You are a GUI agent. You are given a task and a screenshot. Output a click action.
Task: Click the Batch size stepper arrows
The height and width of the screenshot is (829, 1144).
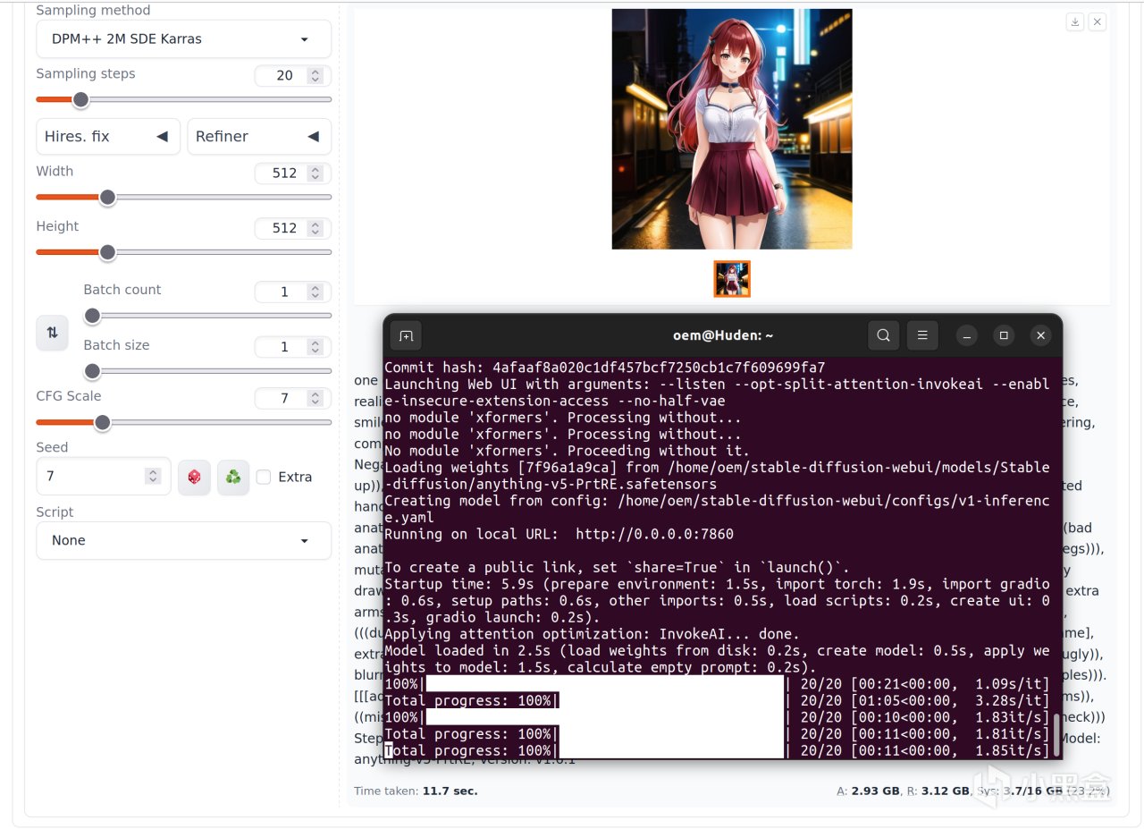click(x=315, y=347)
